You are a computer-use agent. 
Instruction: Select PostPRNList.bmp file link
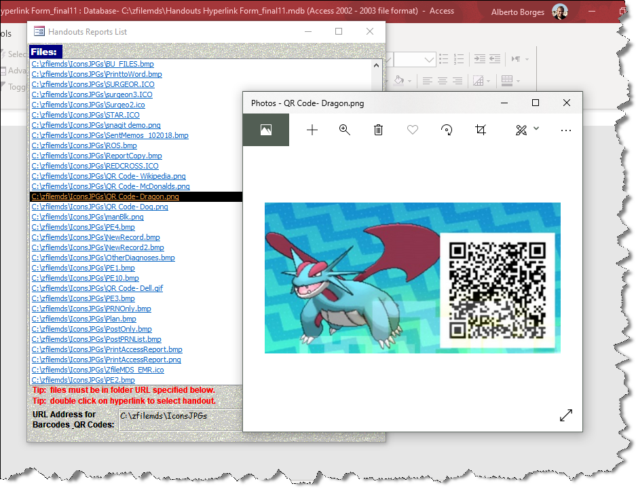click(x=96, y=339)
